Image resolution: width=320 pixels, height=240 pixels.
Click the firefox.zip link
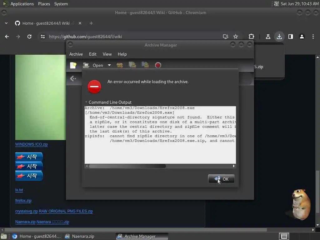[x=23, y=201]
